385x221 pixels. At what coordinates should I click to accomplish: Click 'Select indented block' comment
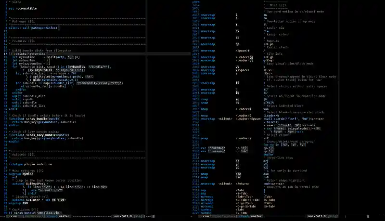pos(285,106)
